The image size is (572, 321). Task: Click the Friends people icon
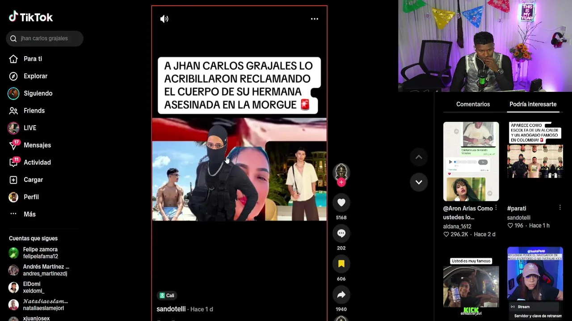(x=13, y=111)
